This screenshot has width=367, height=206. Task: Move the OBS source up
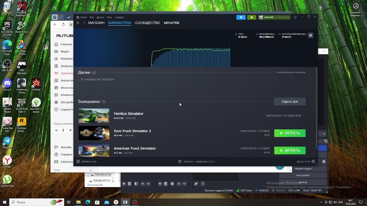[x=179, y=184]
